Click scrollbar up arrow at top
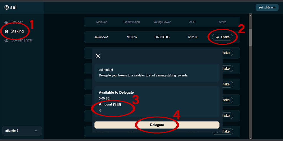The image size is (283, 141). [250, 15]
